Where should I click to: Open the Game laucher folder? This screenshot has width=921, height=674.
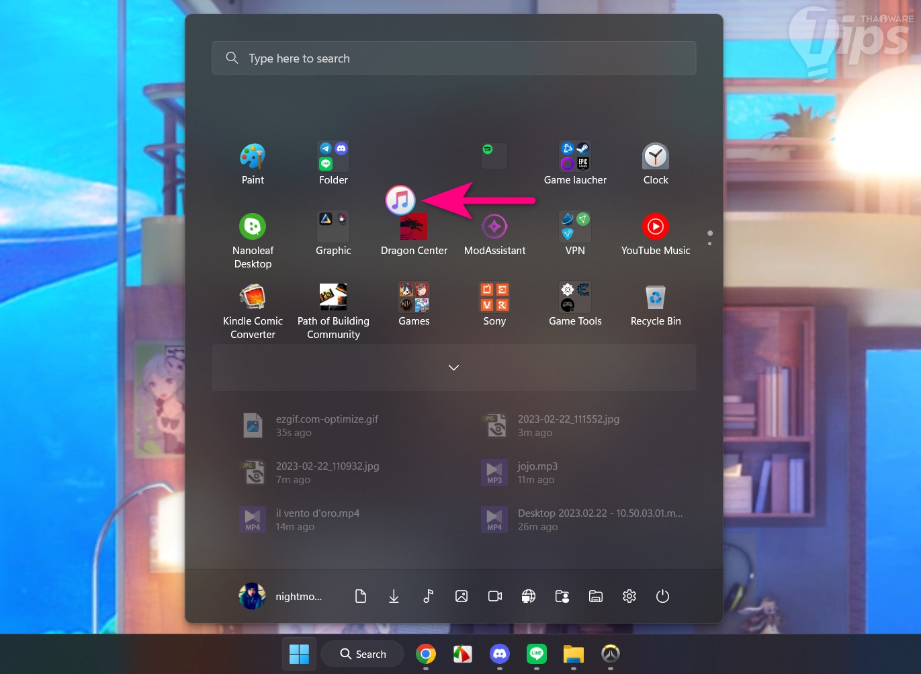point(575,164)
